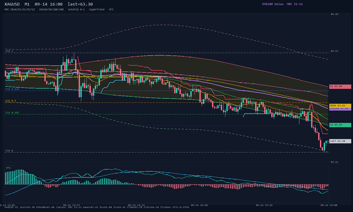Screen dimensions: 353x212
Task: Click the last=63.30 readout in the title
Action: [80, 4]
